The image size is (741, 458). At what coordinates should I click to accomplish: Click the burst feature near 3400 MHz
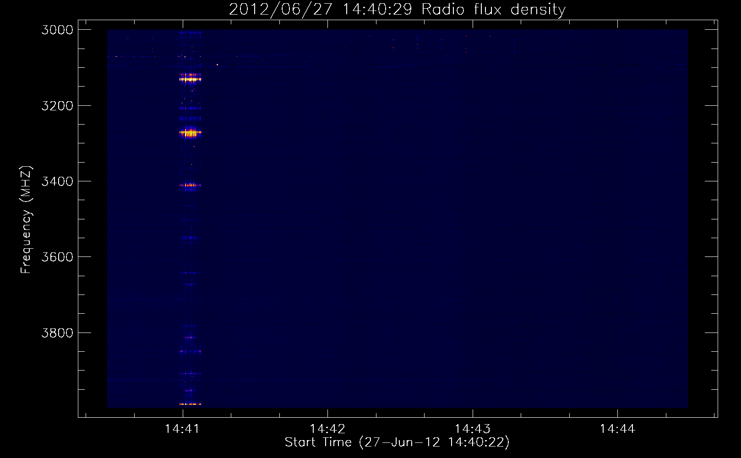click(190, 186)
